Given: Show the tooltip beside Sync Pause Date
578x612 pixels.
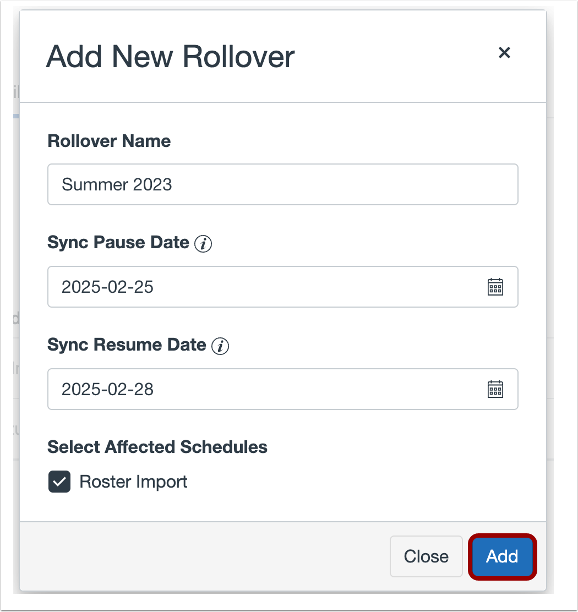Looking at the screenshot, I should tap(204, 243).
